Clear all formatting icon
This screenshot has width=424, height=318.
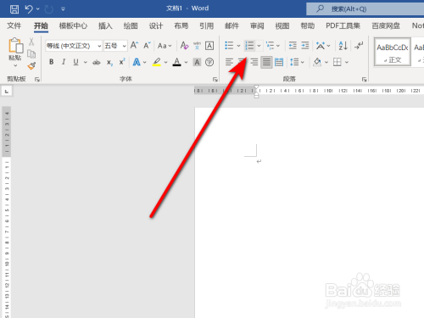[x=184, y=45]
